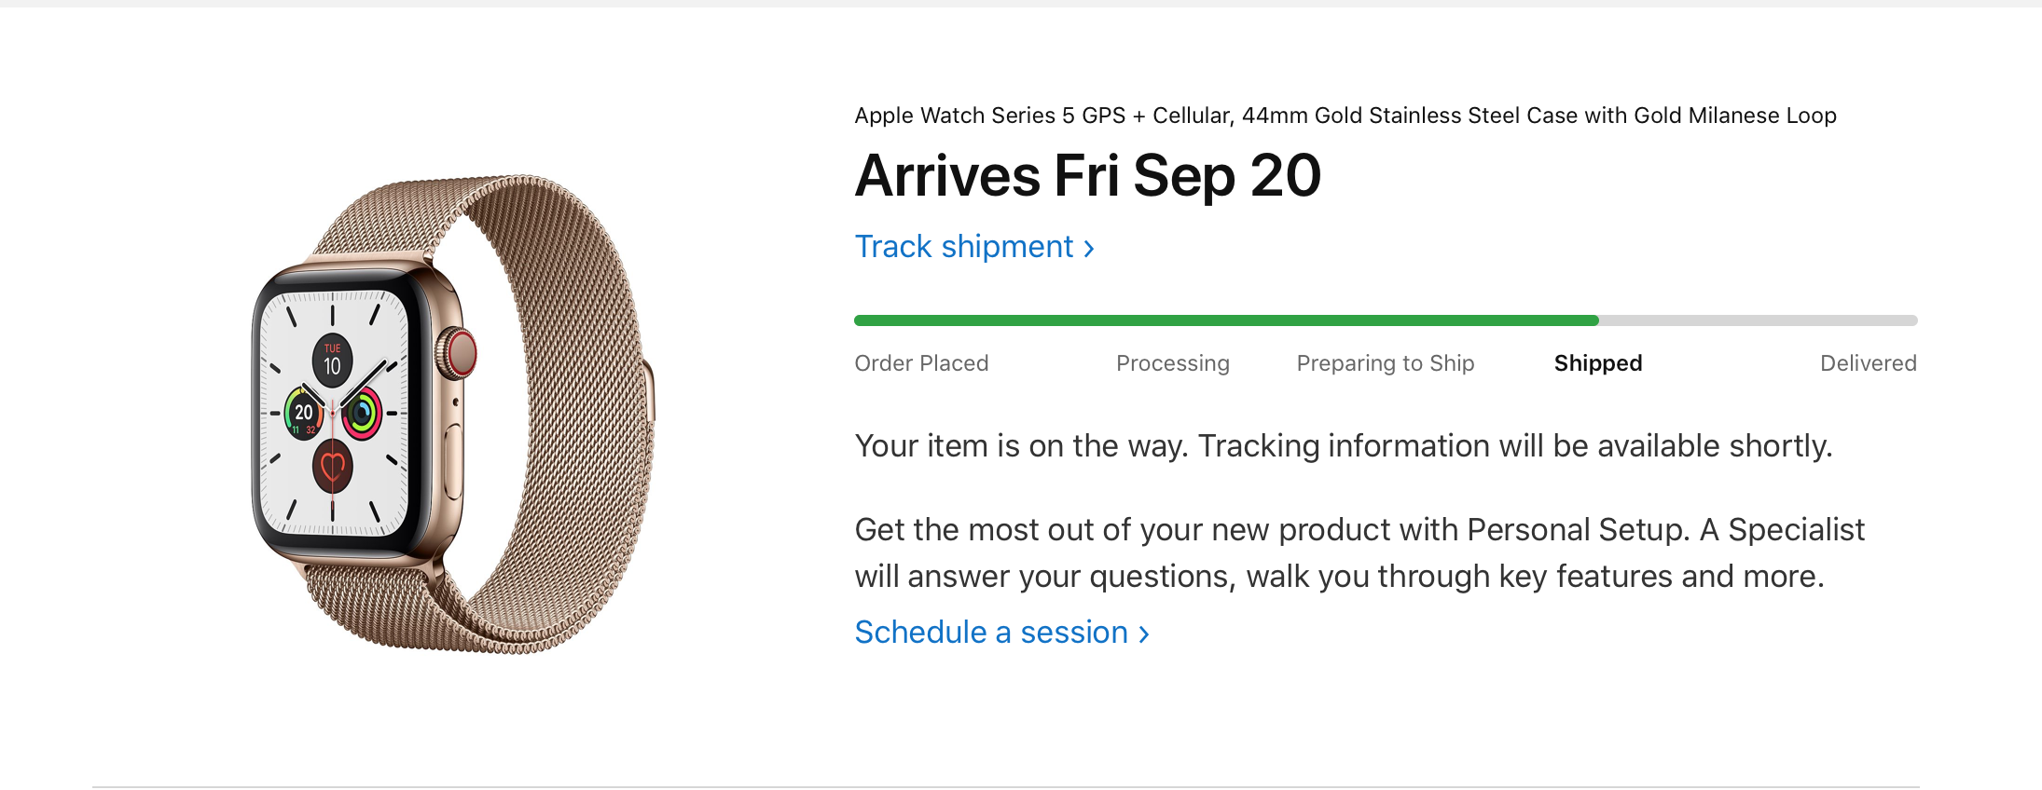Click the heart complication on watch face

[x=333, y=467]
